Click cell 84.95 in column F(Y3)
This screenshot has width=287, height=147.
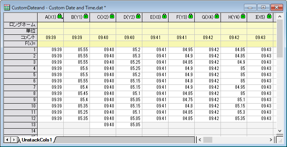point(181,50)
